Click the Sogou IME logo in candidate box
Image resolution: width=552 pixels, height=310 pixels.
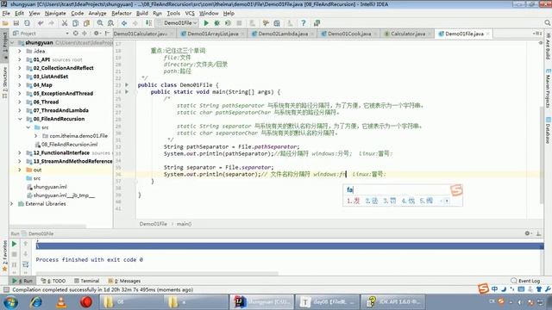coord(456,190)
